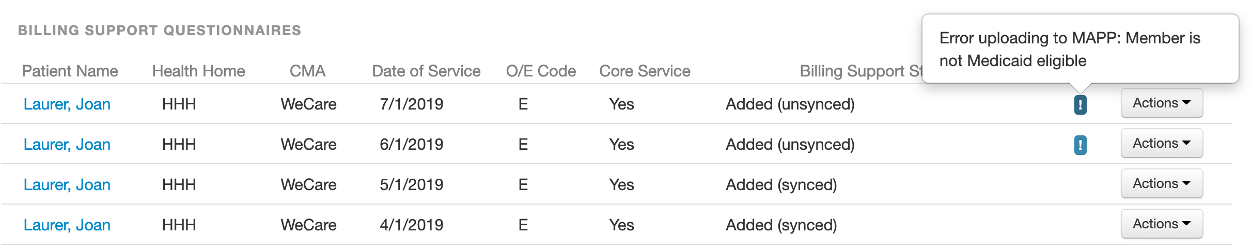The image size is (1252, 249).
Task: Expand Actions menu for 5/1/2019 service
Action: pyautogui.click(x=1162, y=183)
